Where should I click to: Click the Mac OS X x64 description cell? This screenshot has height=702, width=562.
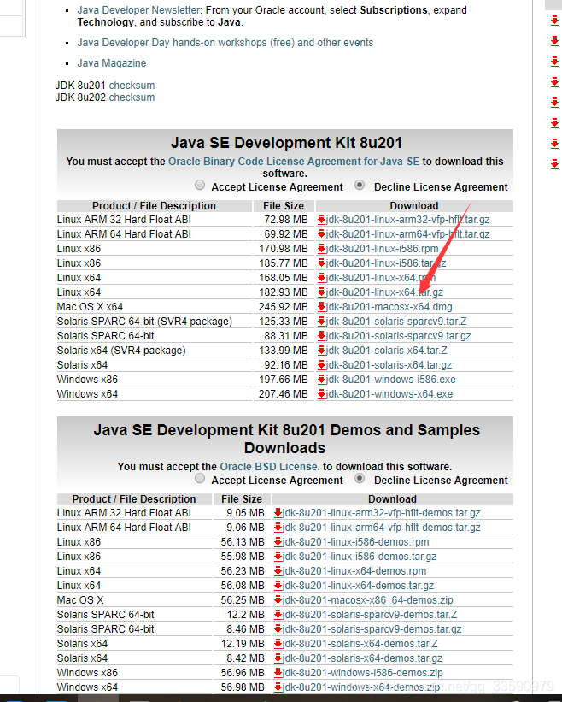point(155,307)
